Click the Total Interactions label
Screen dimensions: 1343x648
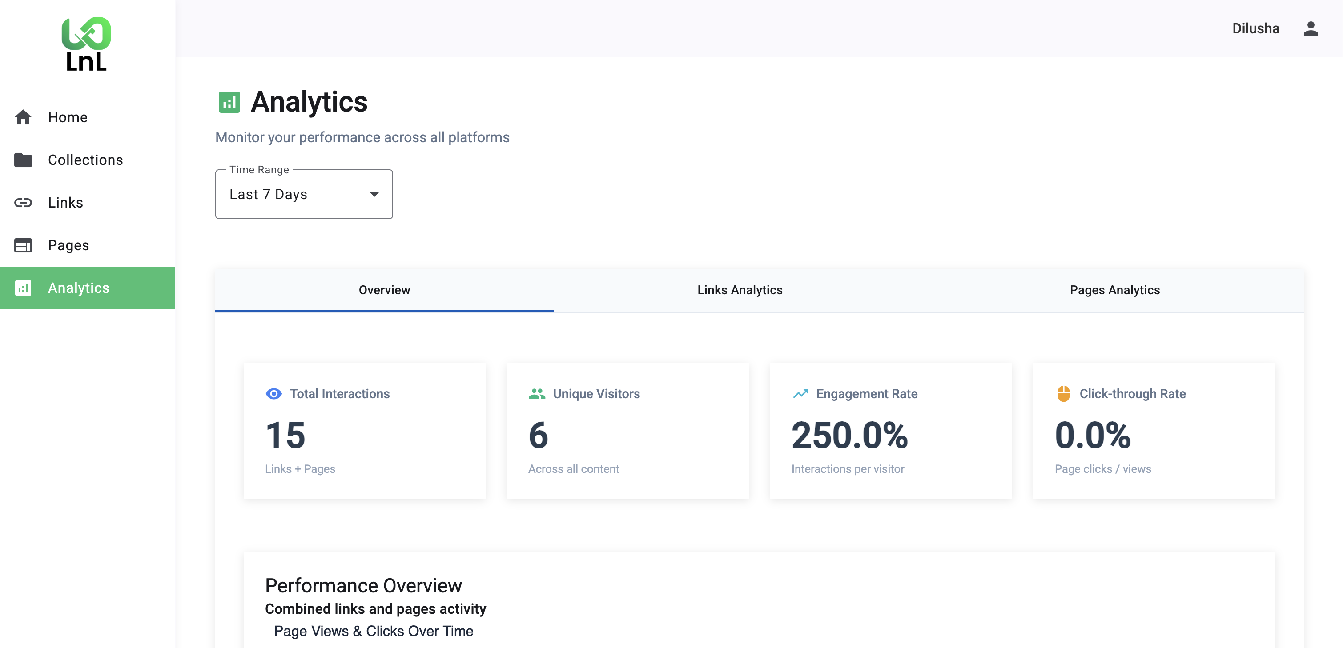[x=339, y=394]
